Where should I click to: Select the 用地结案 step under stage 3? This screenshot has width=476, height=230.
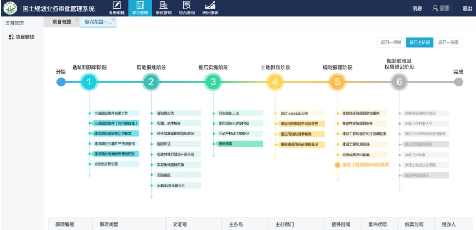coord(225,144)
